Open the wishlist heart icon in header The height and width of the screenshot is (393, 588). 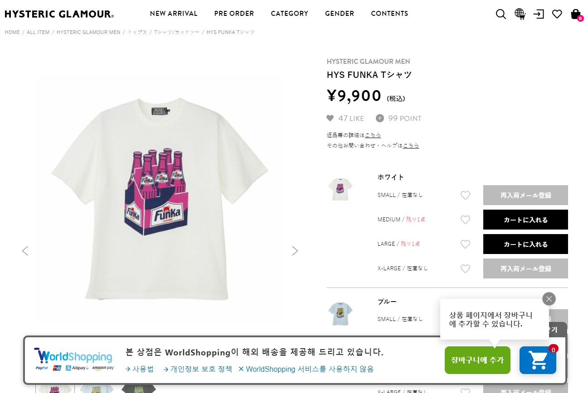point(557,14)
